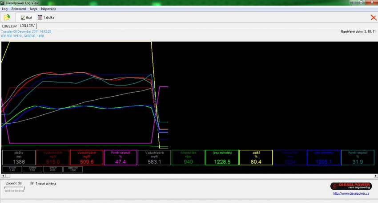Open the Zobrazení menu

click(18, 9)
